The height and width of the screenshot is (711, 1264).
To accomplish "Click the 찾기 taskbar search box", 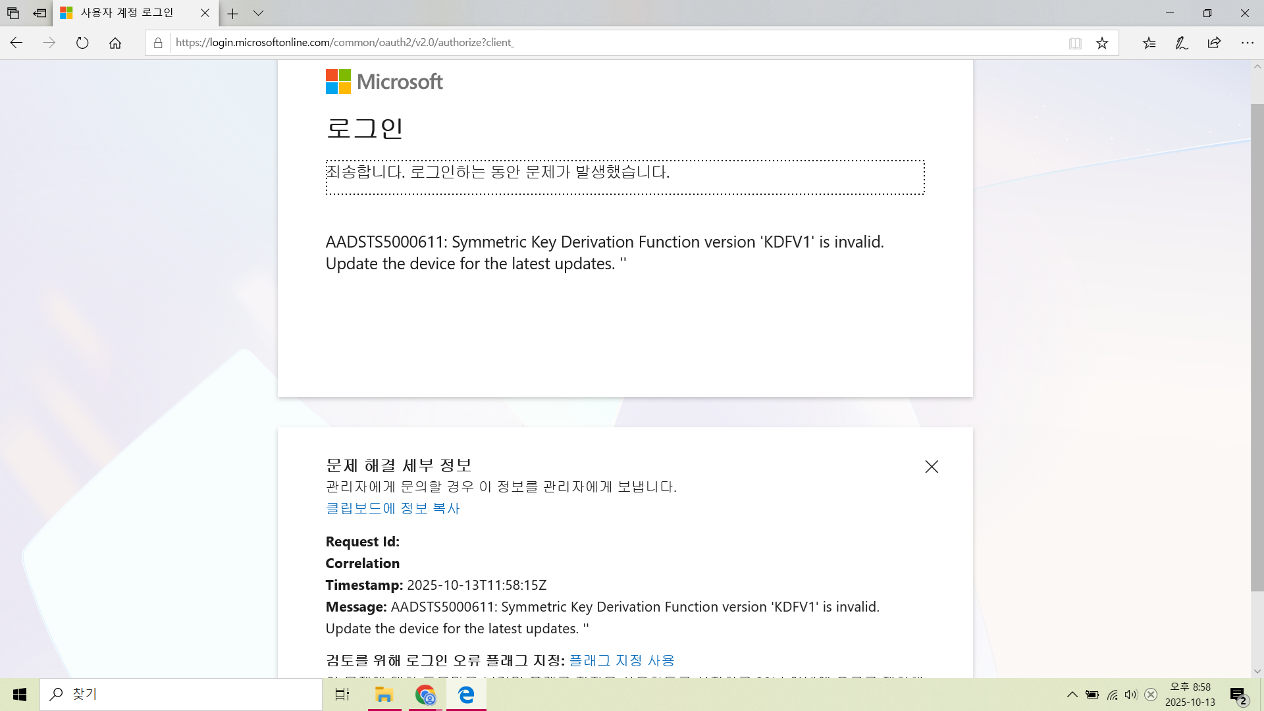I will [181, 695].
